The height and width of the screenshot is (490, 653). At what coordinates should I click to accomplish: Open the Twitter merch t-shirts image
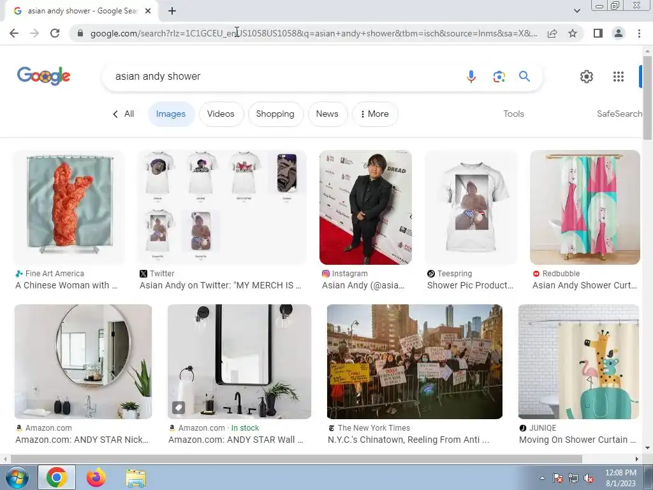click(223, 207)
